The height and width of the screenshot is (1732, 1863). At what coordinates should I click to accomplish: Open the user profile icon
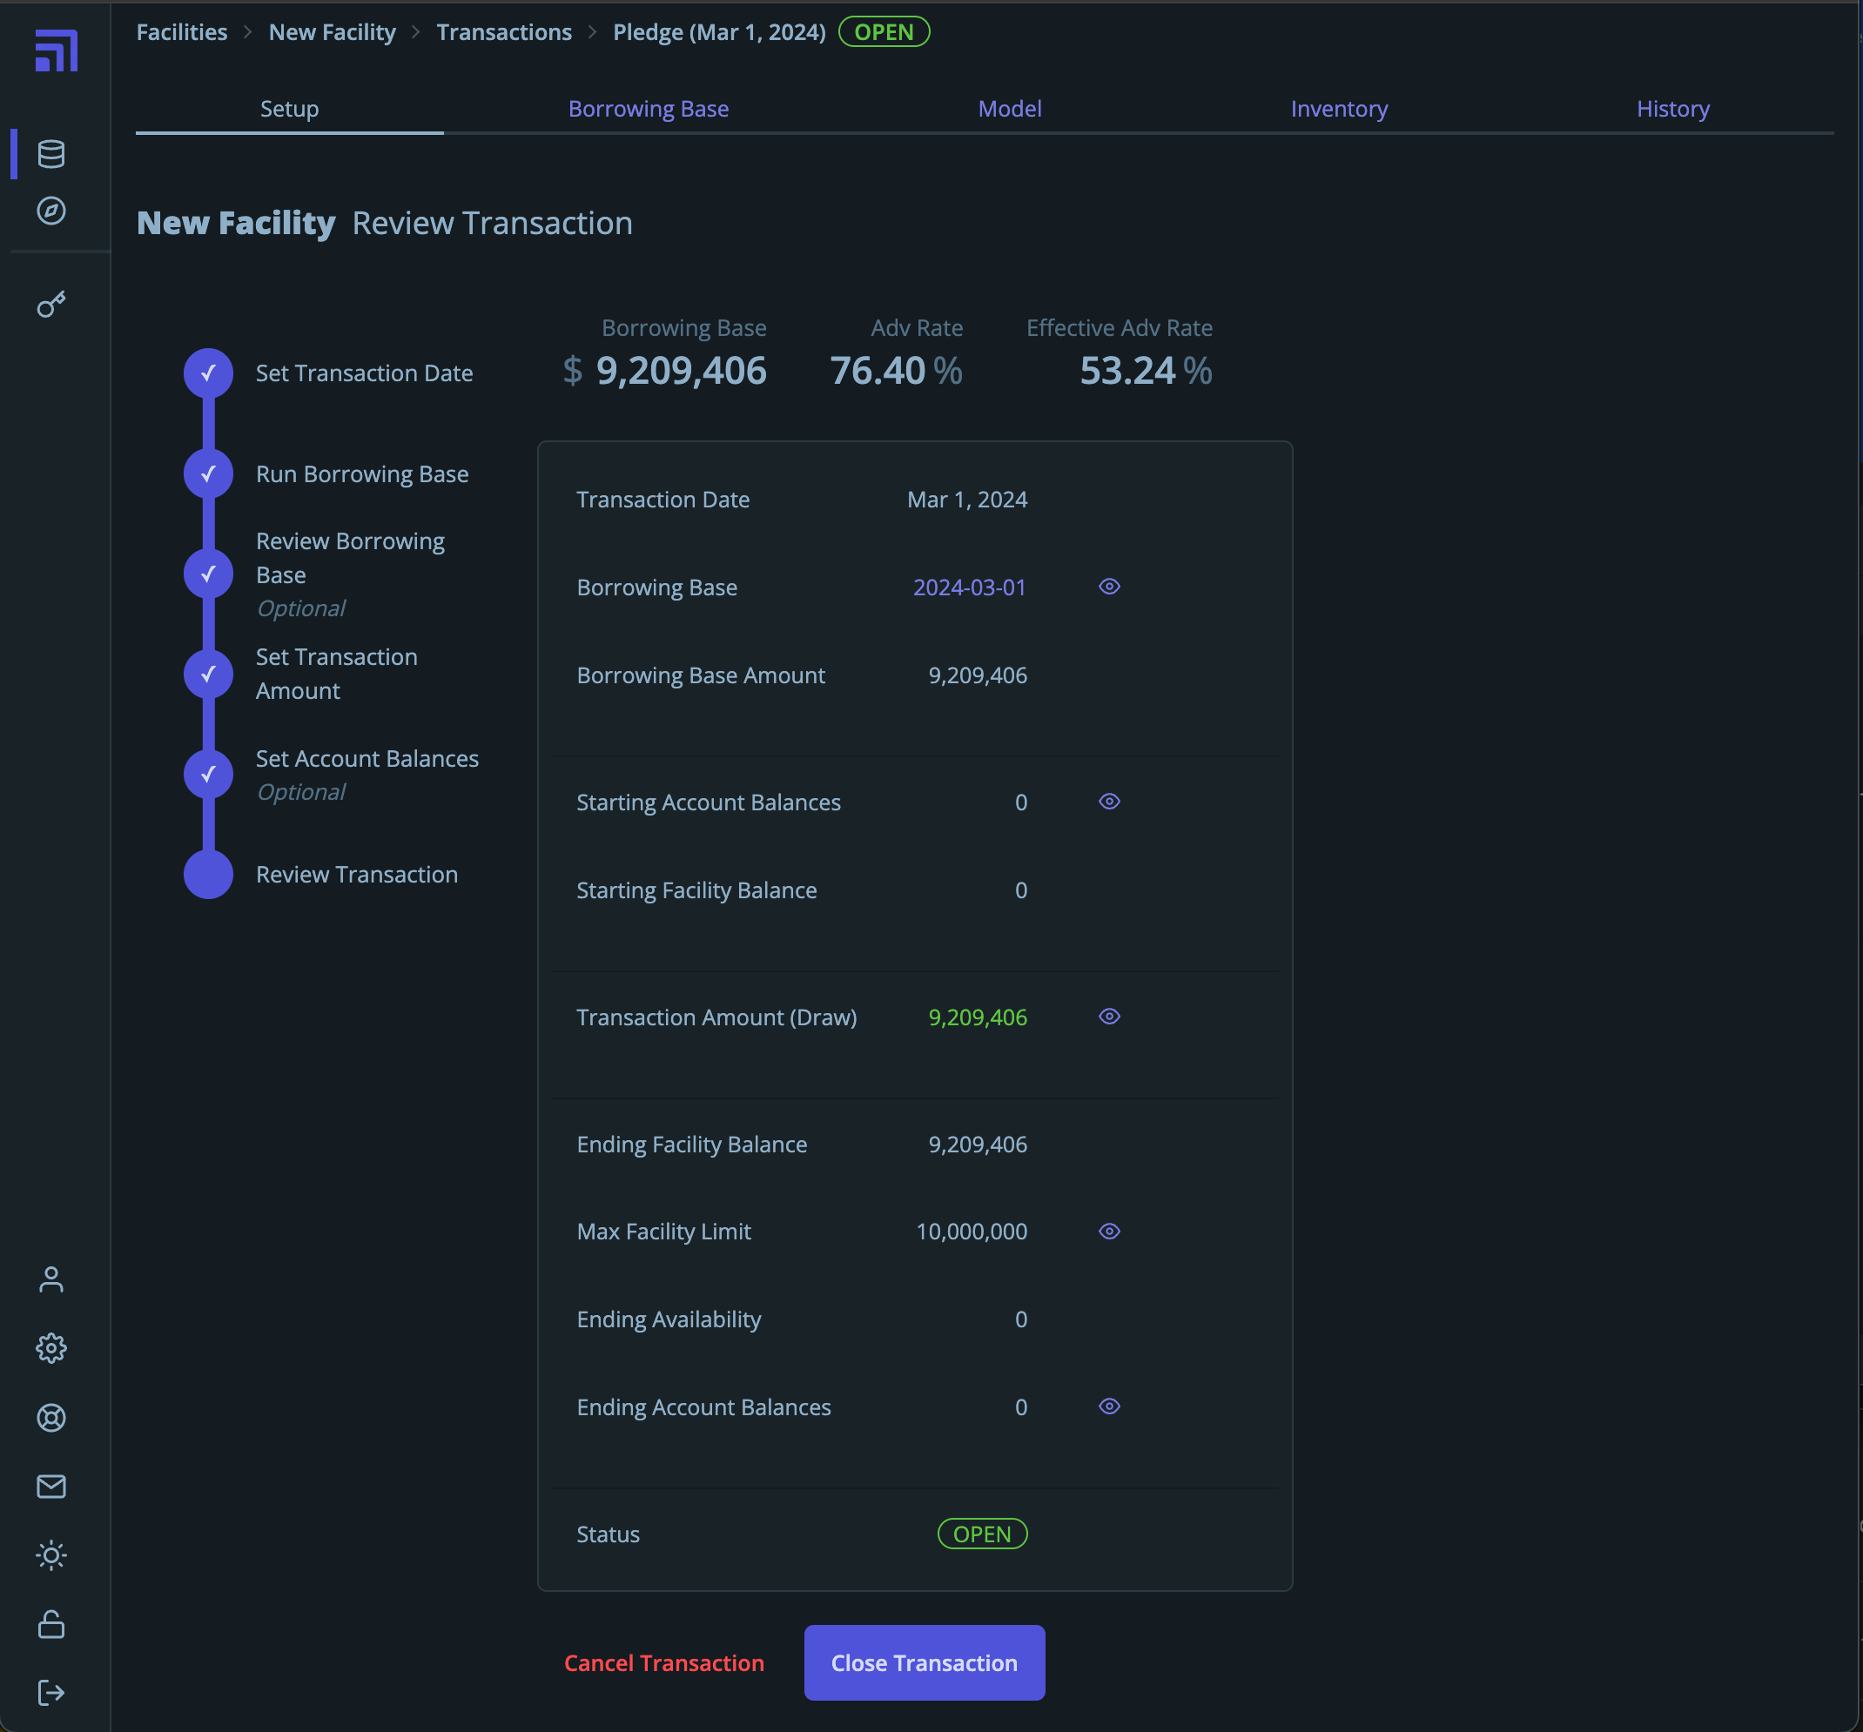click(50, 1279)
